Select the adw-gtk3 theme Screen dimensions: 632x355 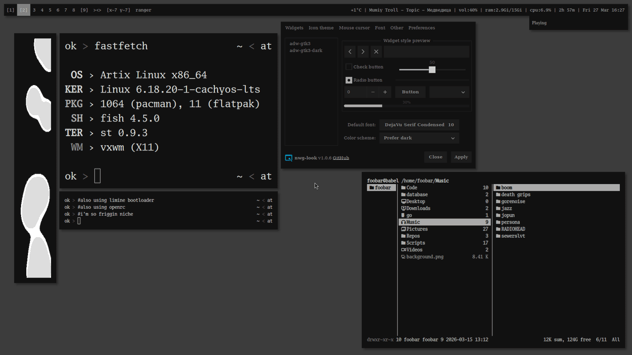point(300,44)
